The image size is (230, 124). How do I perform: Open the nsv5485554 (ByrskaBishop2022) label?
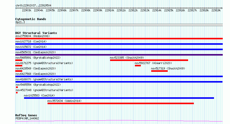point(38,85)
